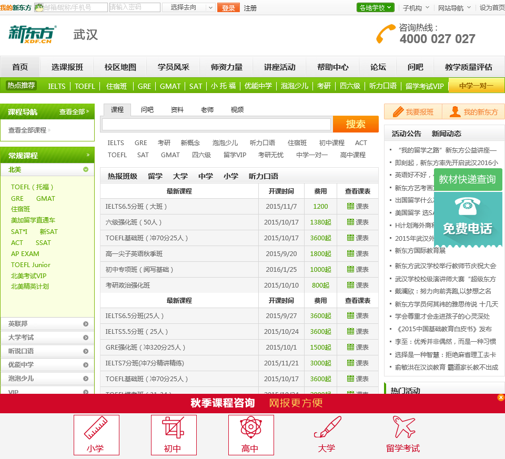
Task: Expand the 英联邦 category
Action: 86,324
